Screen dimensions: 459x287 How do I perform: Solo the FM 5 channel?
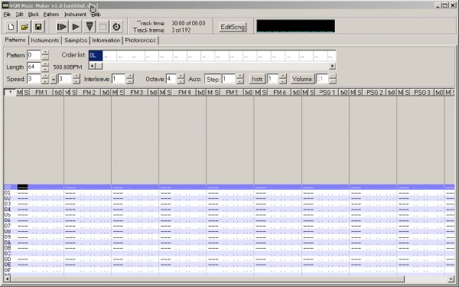pos(216,93)
